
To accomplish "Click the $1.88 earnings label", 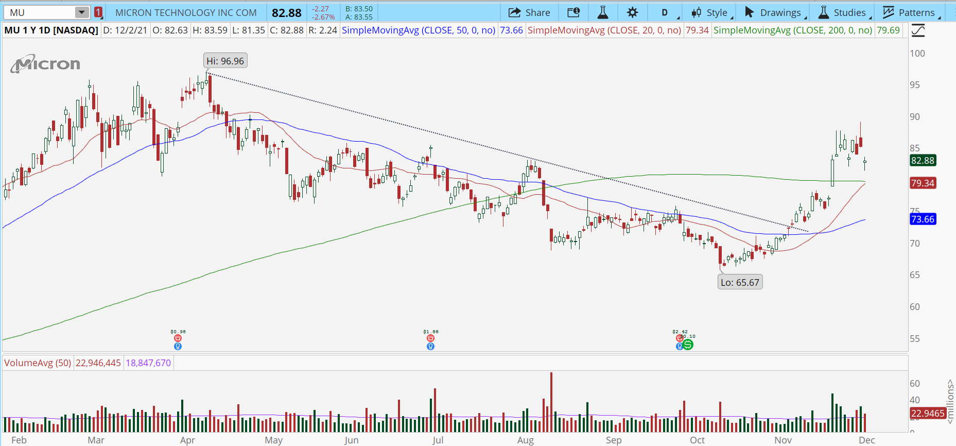I will [x=431, y=332].
